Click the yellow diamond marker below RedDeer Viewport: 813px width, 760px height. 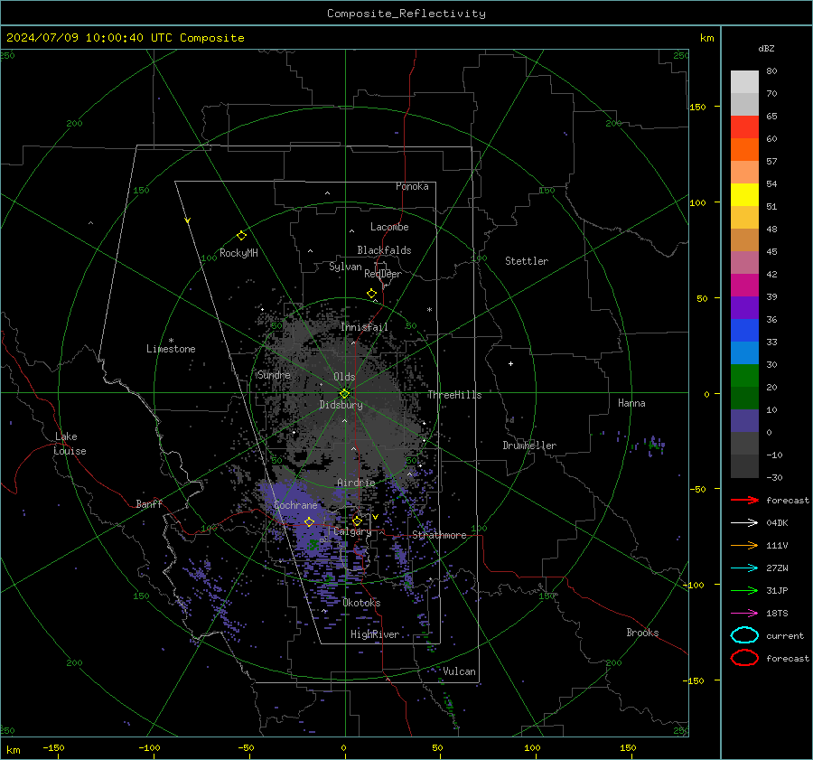pos(372,294)
